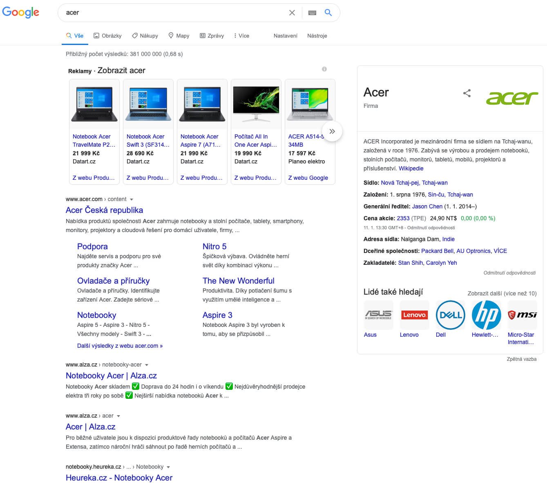Open Ovladače a příručky sitelink
Image resolution: width=547 pixels, height=483 pixels.
113,281
